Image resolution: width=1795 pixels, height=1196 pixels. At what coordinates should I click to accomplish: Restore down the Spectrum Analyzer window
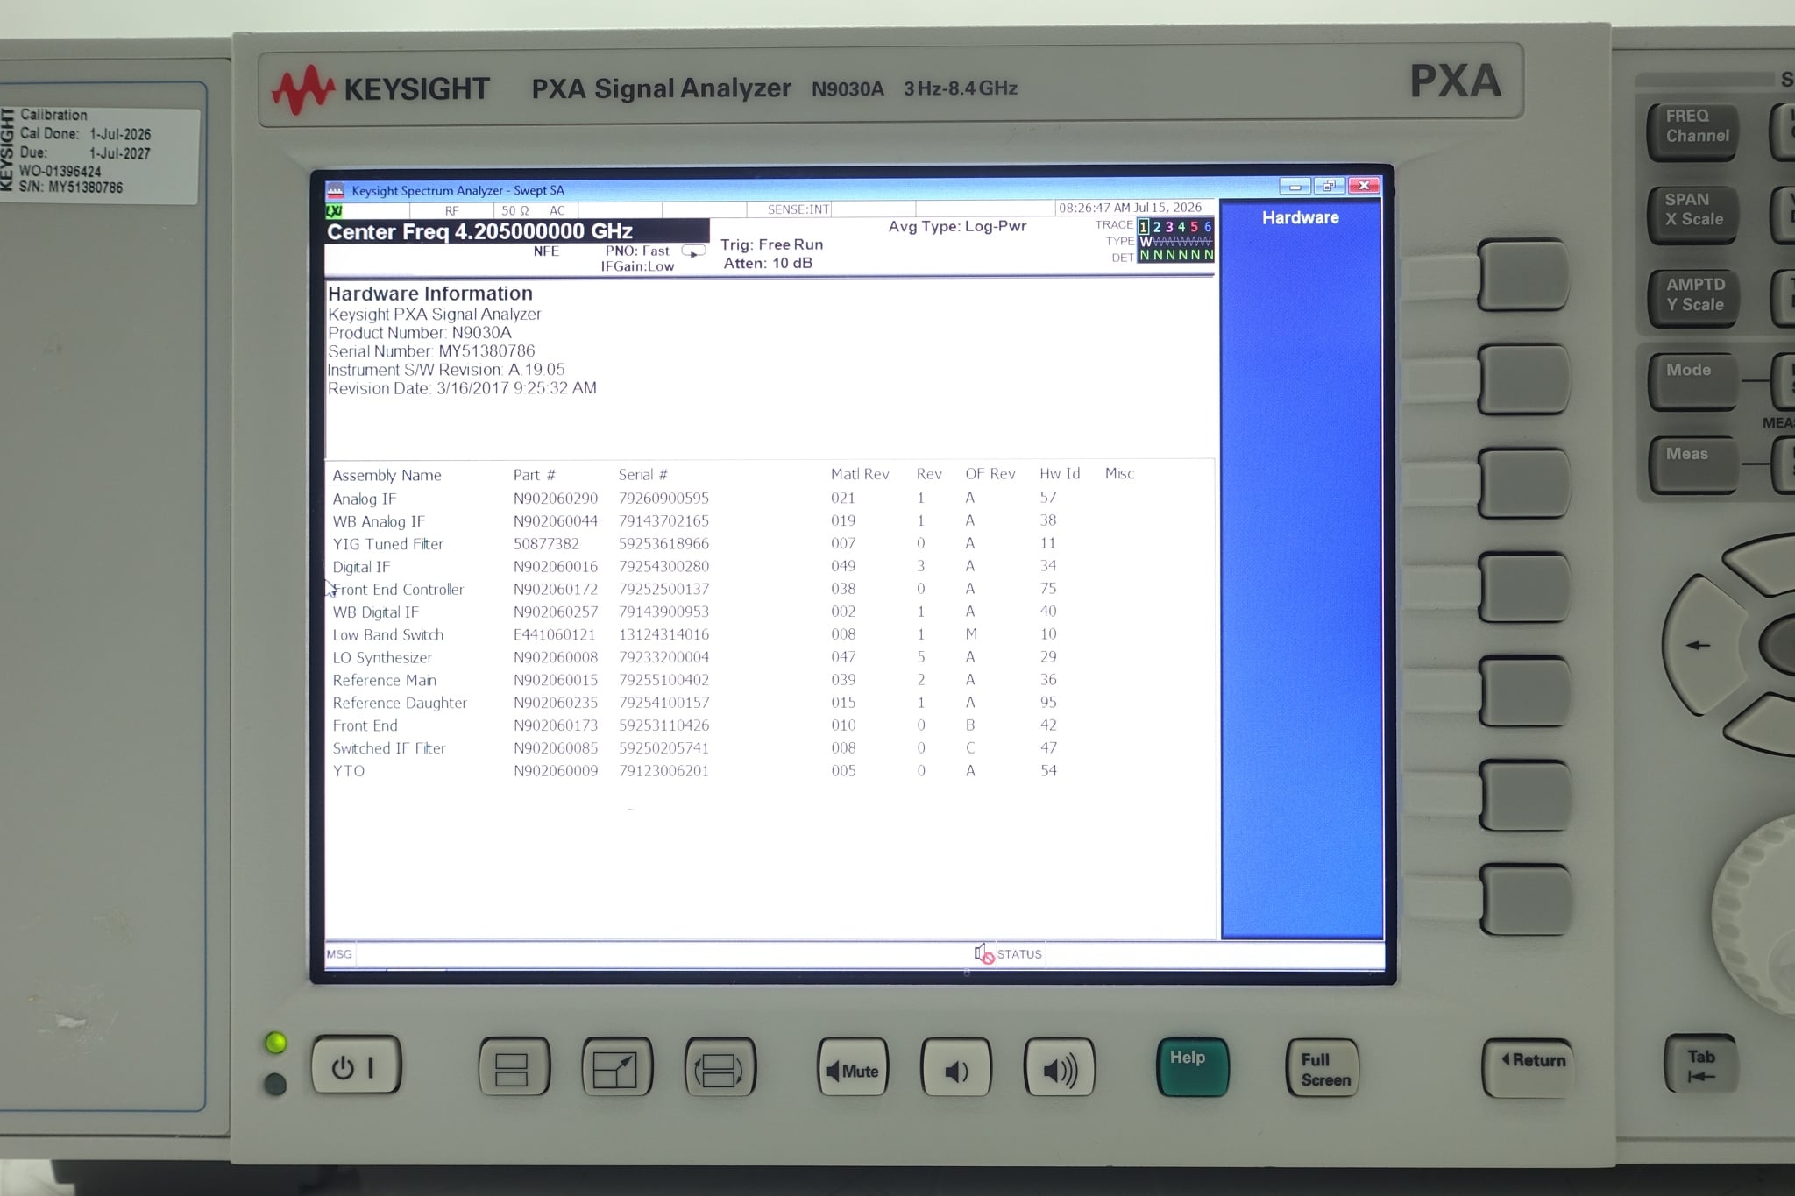pyautogui.click(x=1329, y=186)
